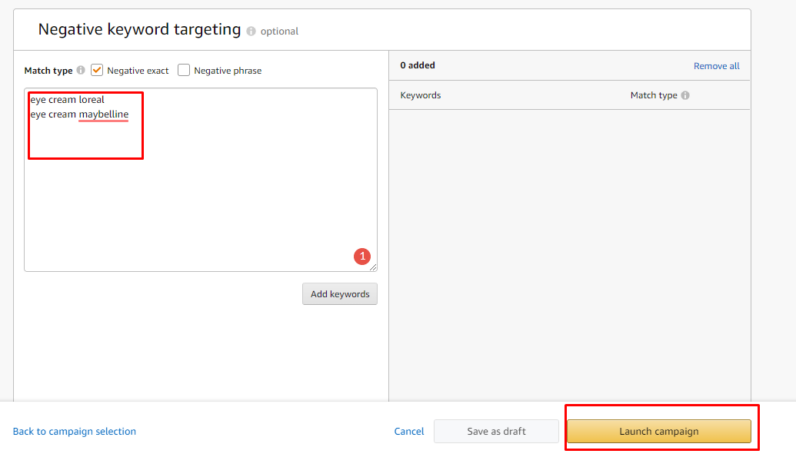Go back to campaign selection
Image resolution: width=796 pixels, height=457 pixels.
(x=74, y=431)
